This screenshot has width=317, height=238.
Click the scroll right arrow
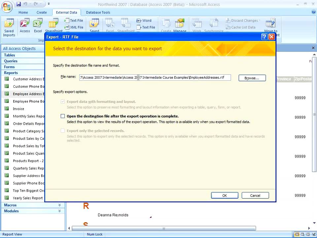click(x=309, y=228)
